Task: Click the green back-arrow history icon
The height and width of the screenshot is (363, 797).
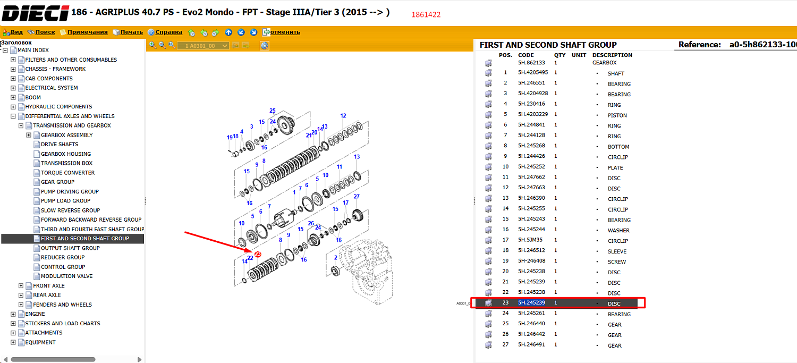Action: pos(204,32)
